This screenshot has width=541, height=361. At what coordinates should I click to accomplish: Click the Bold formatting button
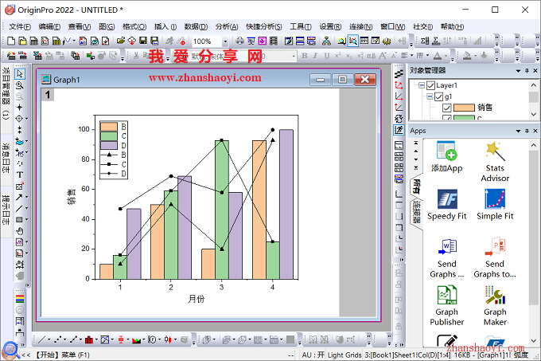click(x=304, y=56)
